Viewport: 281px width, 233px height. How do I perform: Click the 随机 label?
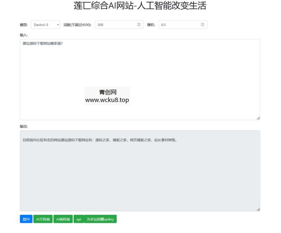[x=151, y=25]
